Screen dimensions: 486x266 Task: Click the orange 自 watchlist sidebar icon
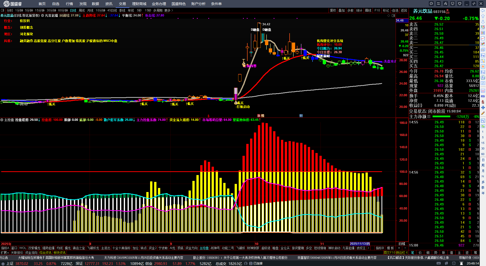[483, 66]
